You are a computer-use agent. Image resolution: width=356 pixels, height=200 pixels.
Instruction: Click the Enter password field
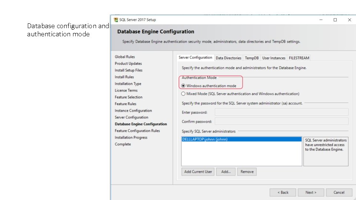point(281,112)
